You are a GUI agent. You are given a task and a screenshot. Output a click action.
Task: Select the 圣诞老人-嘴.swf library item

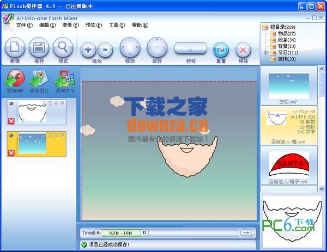click(x=289, y=125)
